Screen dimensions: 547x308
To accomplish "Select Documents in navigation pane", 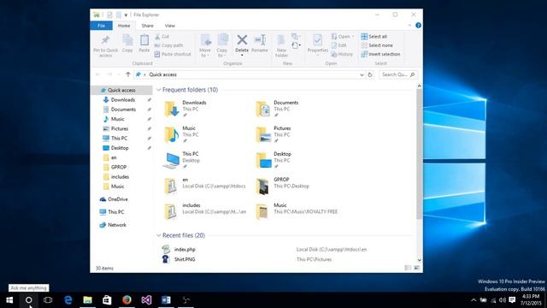I will (123, 110).
